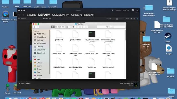Select Super_Mario_Bros_1.wld desktop file

[x=157, y=27]
